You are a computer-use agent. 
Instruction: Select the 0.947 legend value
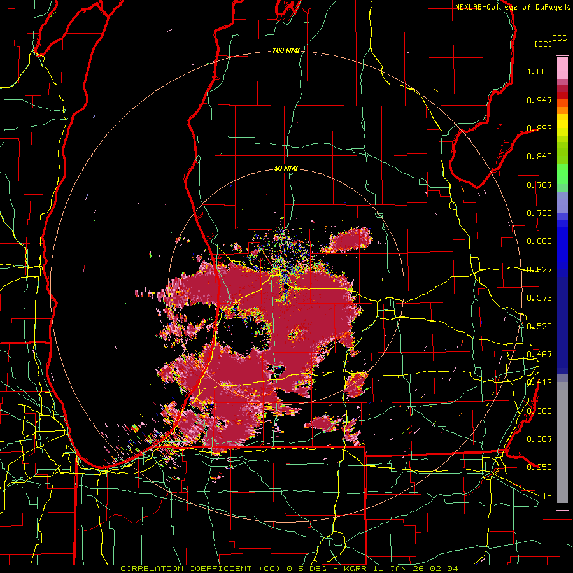pyautogui.click(x=539, y=100)
